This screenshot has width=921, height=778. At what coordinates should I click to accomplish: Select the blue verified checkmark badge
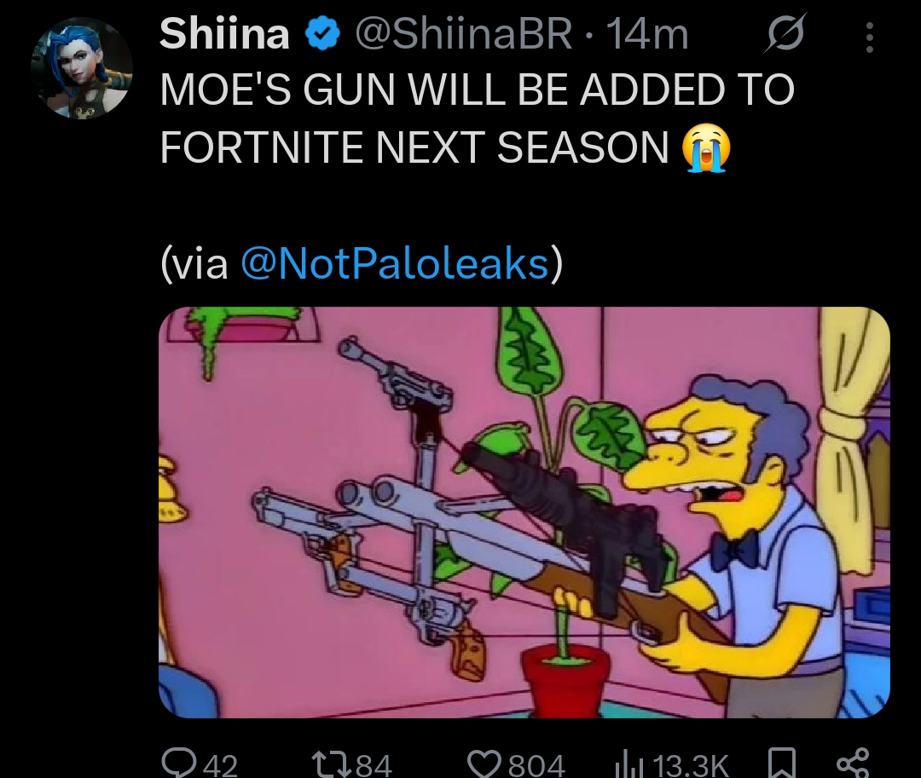point(322,34)
